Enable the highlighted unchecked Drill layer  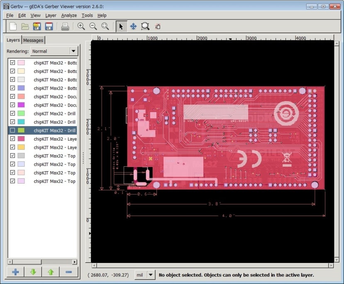click(12, 130)
